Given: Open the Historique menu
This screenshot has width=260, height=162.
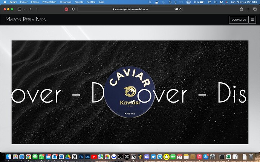Looking at the screenshot, I should (x=66, y=2).
